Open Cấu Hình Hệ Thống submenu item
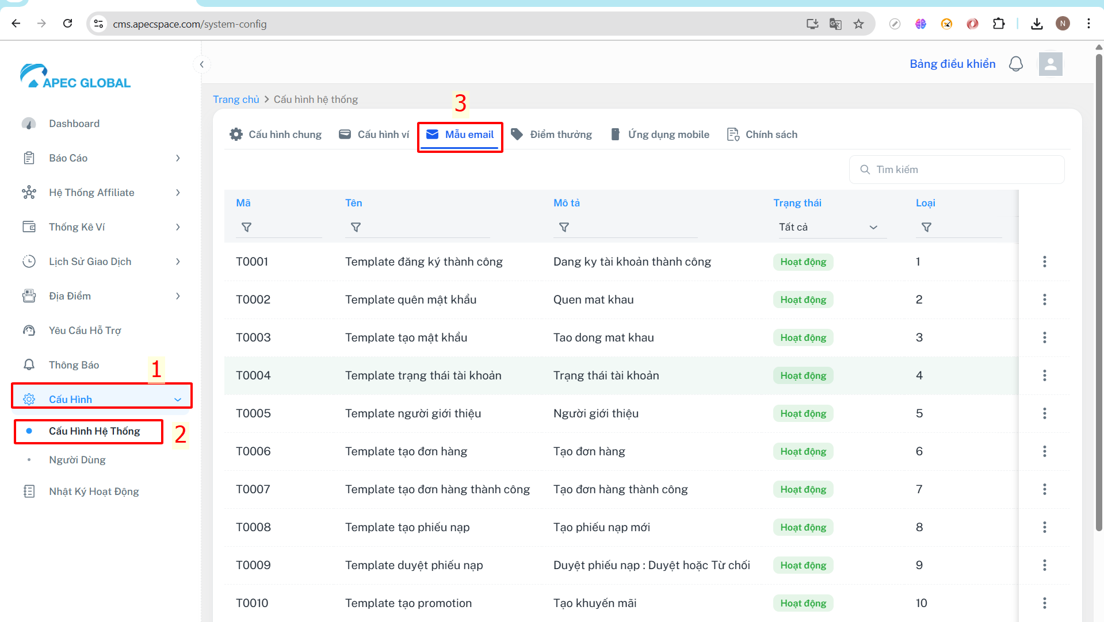This screenshot has width=1104, height=622. pyautogui.click(x=94, y=431)
